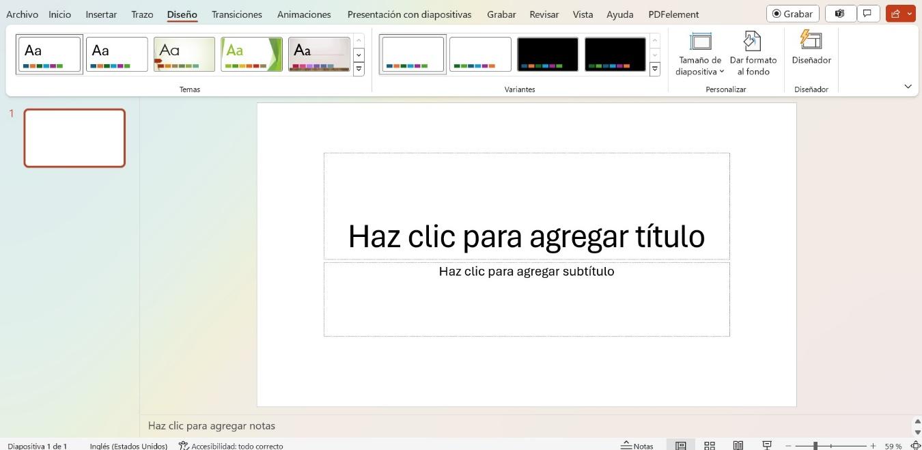The image size is (922, 450).
Task: Start slideshow from the status bar icon
Action: coord(767,445)
